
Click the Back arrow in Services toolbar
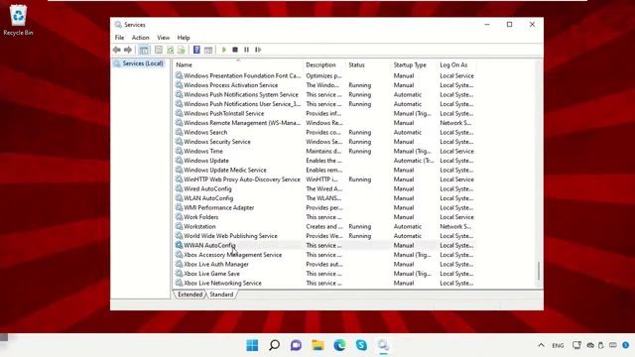click(x=117, y=50)
